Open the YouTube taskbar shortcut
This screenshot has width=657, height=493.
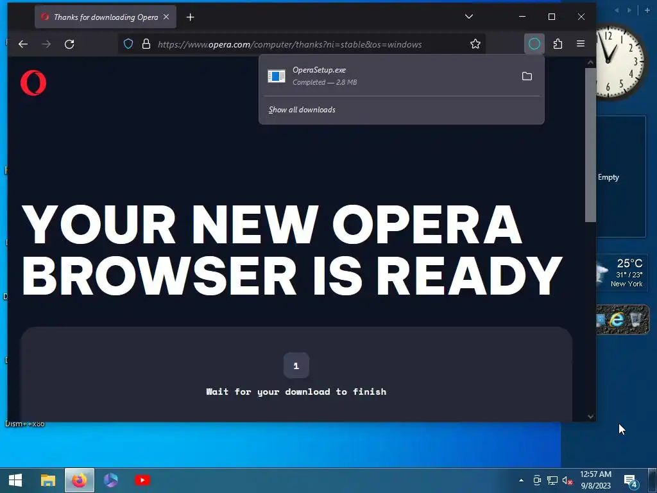[142, 480]
